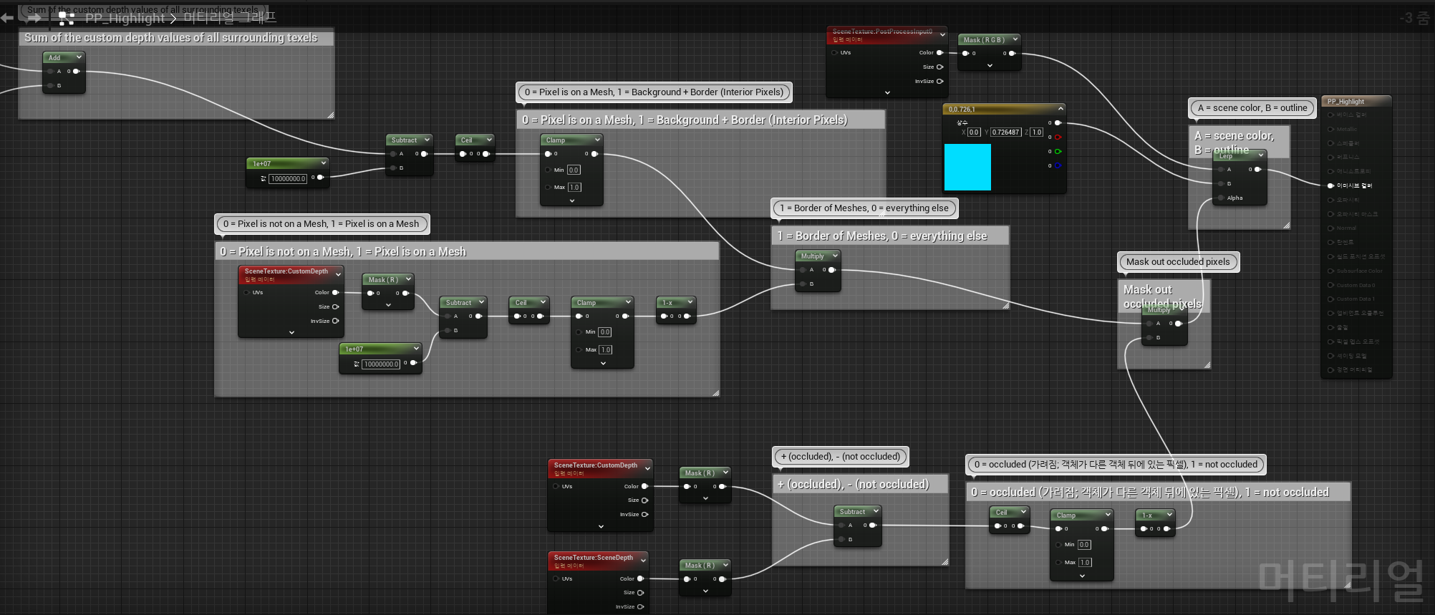Toggle chevron of Subtract in + (occluded) comment
Screen dimensions: 1435x615
point(875,511)
